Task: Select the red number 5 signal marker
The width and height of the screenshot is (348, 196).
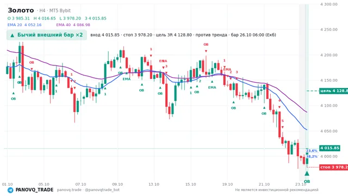Action: pos(283,121)
